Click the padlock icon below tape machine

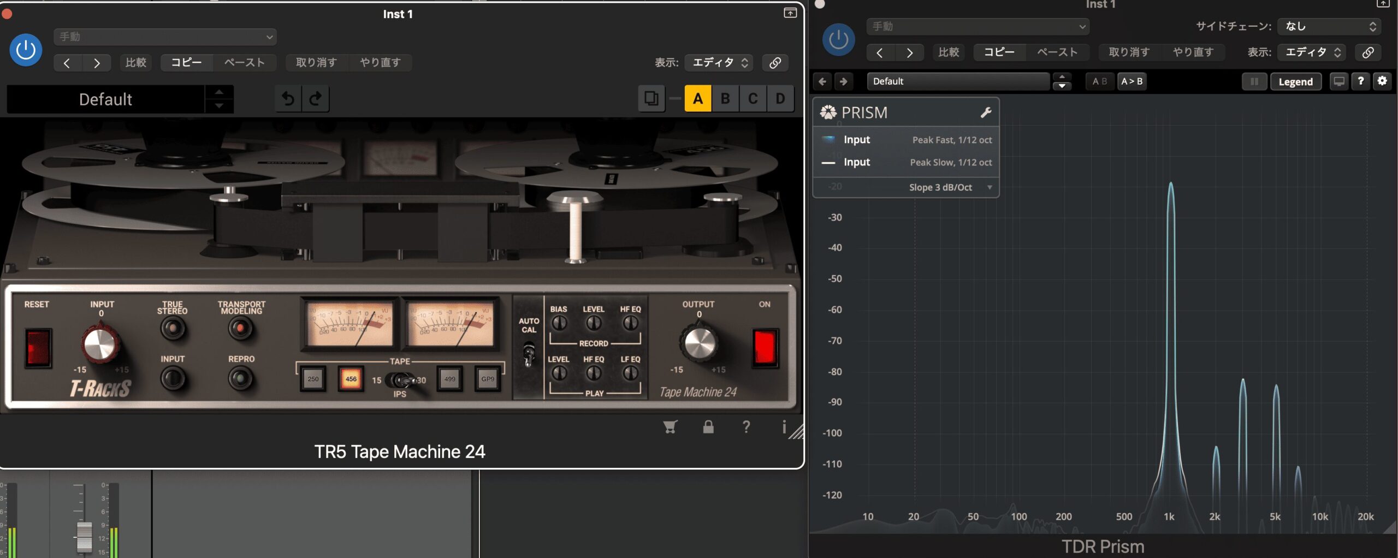[x=708, y=427]
